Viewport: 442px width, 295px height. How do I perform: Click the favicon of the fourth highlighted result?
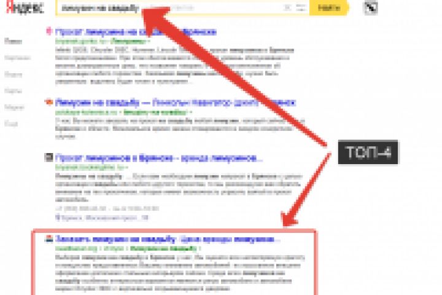[48, 238]
